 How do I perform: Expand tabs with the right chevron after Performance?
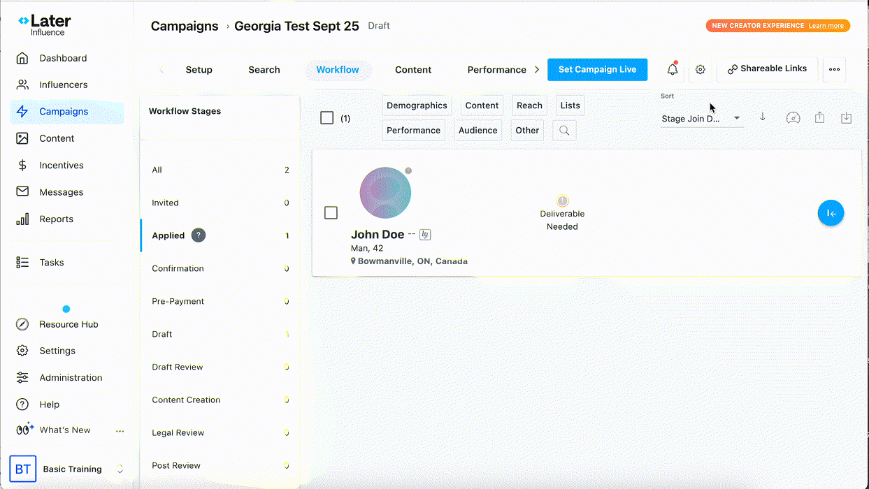(537, 70)
